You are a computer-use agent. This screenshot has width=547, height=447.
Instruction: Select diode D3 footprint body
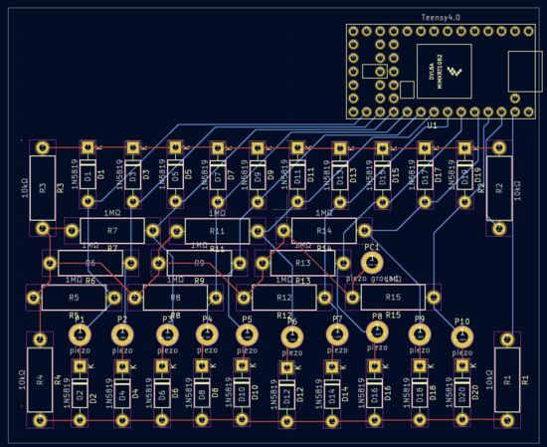point(132,174)
